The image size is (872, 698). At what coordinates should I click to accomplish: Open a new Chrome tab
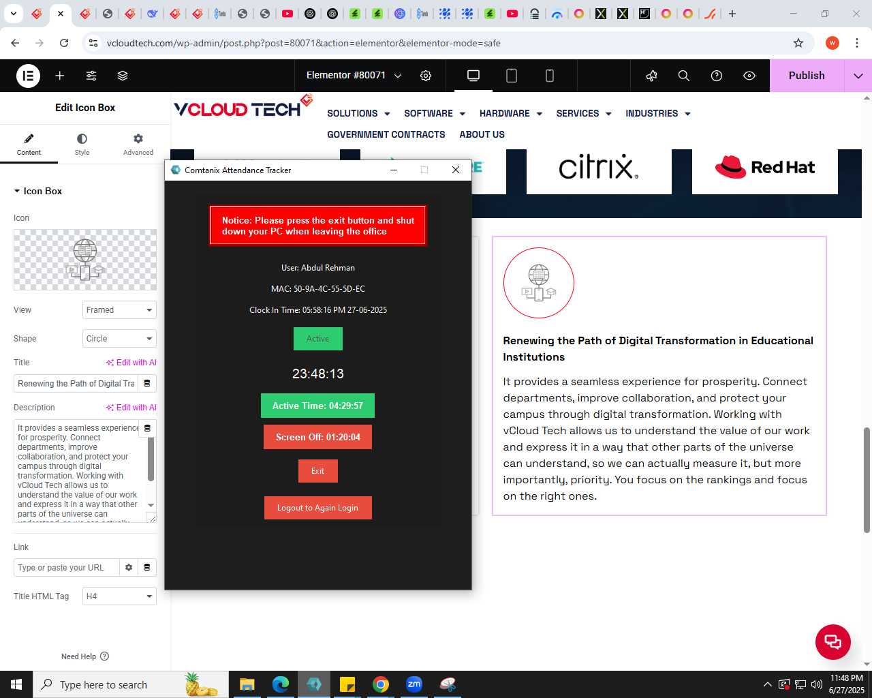tap(732, 14)
